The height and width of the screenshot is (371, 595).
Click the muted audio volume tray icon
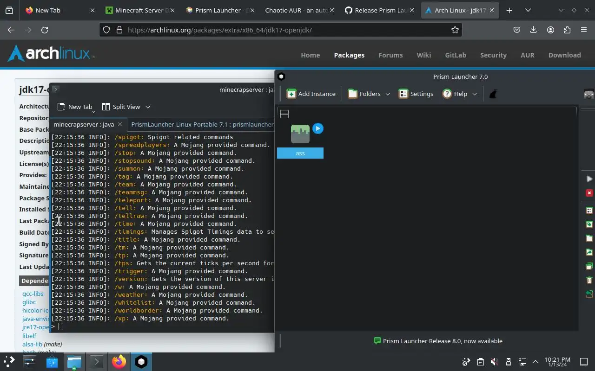[x=495, y=362]
